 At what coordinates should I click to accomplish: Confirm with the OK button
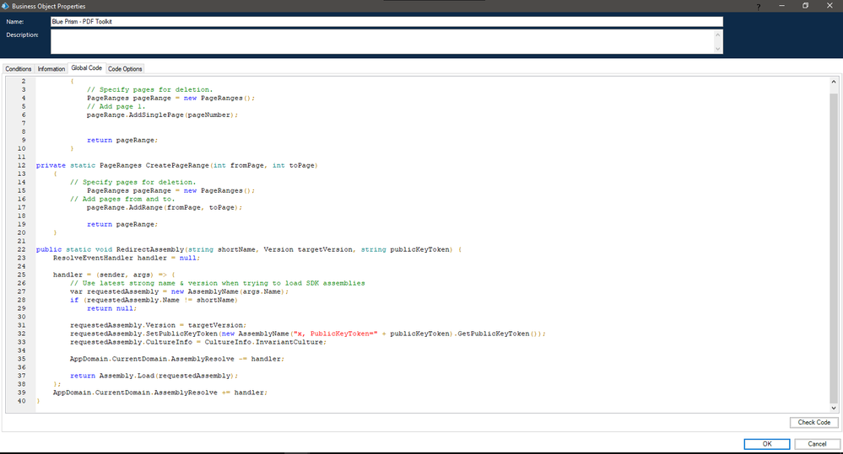(766, 443)
